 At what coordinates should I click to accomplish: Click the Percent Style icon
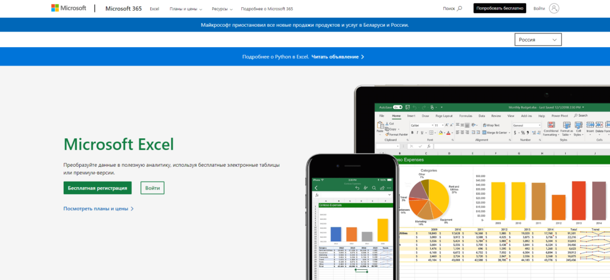523,133
